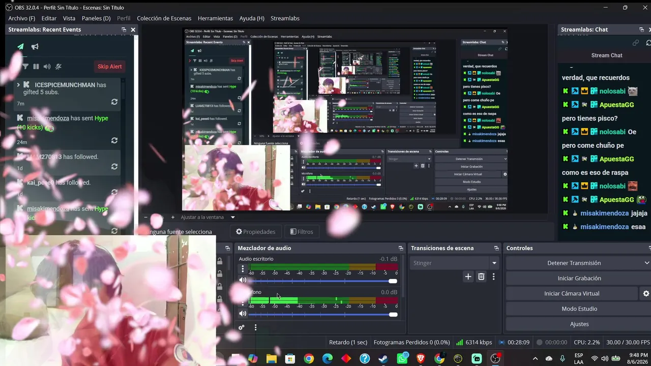Replay the LIAM270813 follow event
Screen dimensions: 651x366
coord(114,166)
